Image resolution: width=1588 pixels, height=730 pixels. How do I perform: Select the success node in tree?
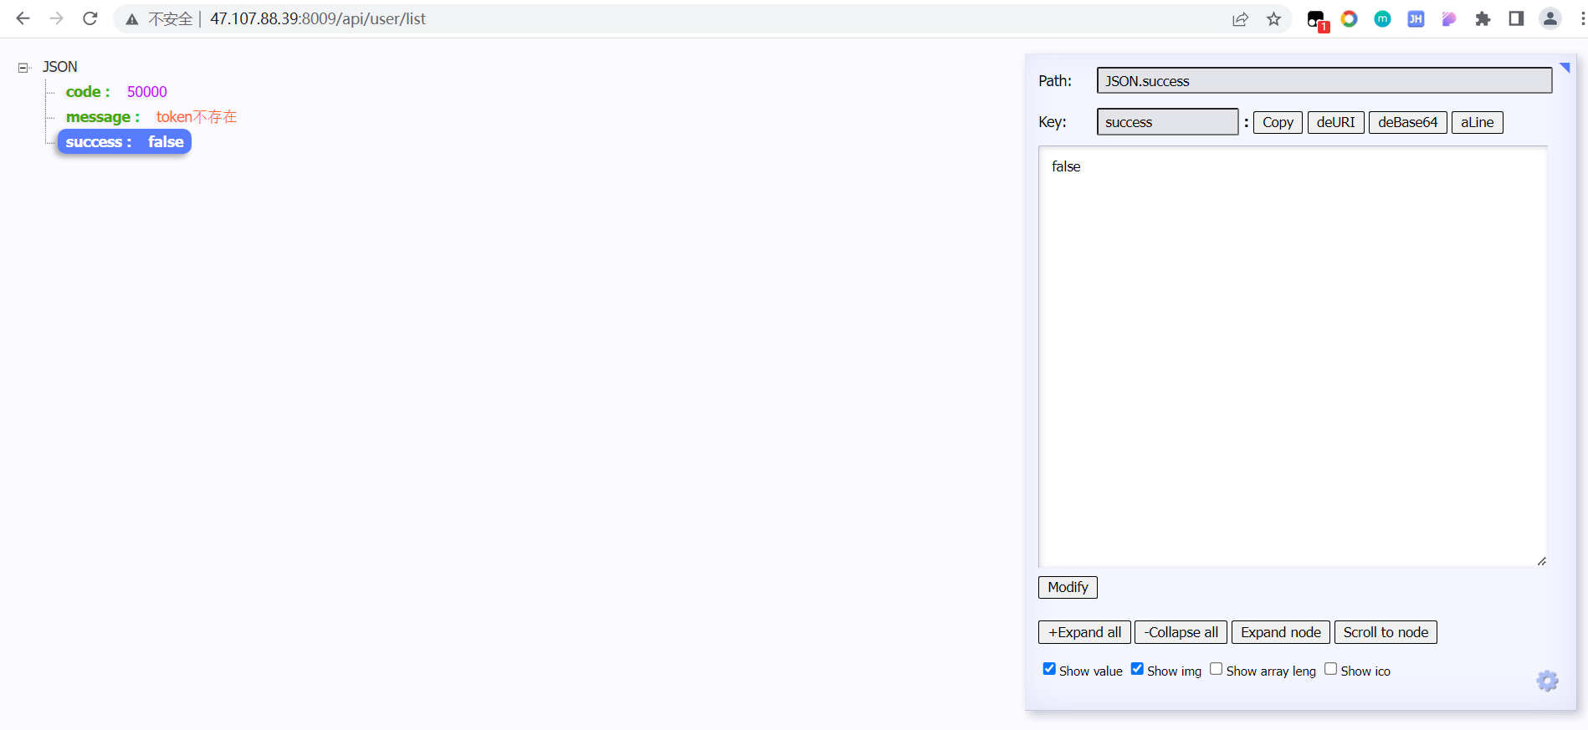124,142
